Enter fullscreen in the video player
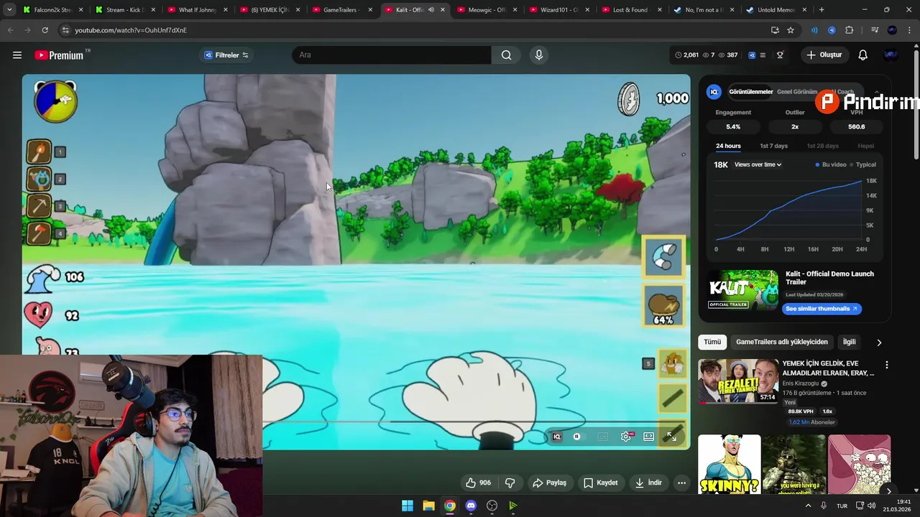 tap(671, 437)
